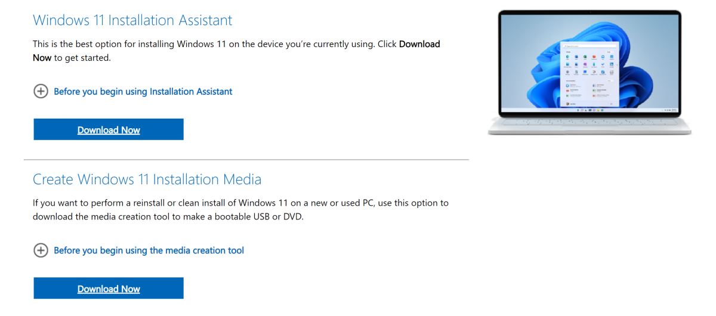The width and height of the screenshot is (716, 316).
Task: Click the recommended items list in the pictured Start menu
Action: (x=588, y=91)
